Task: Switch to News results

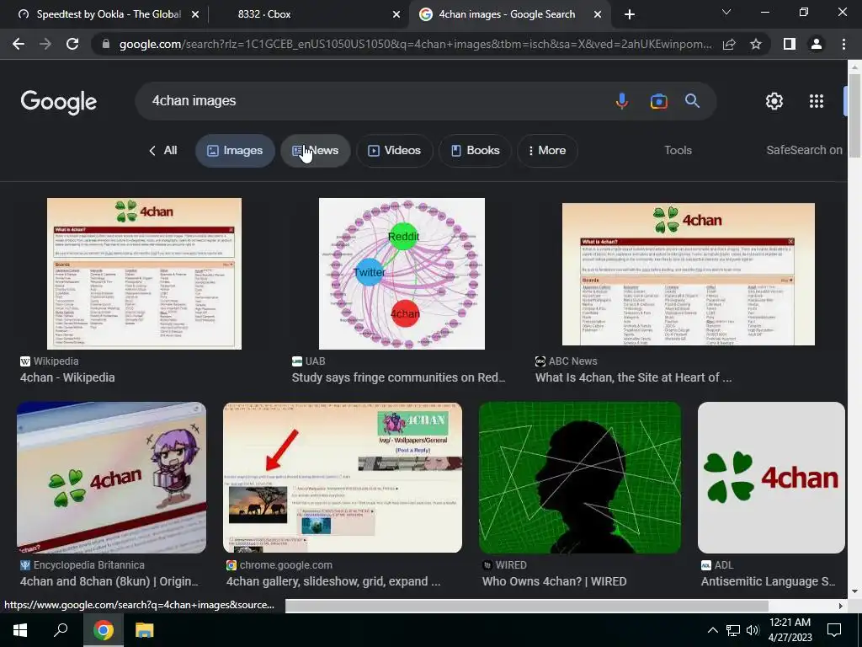Action: click(x=316, y=150)
